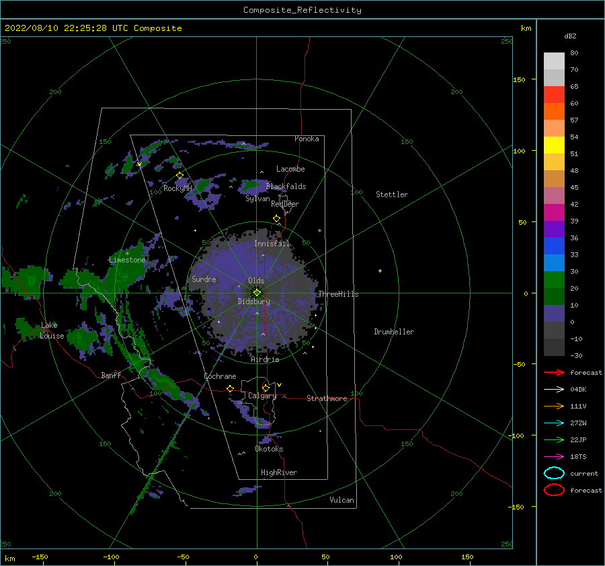Click the ThreeHills label
605x566 pixels.
(x=338, y=294)
